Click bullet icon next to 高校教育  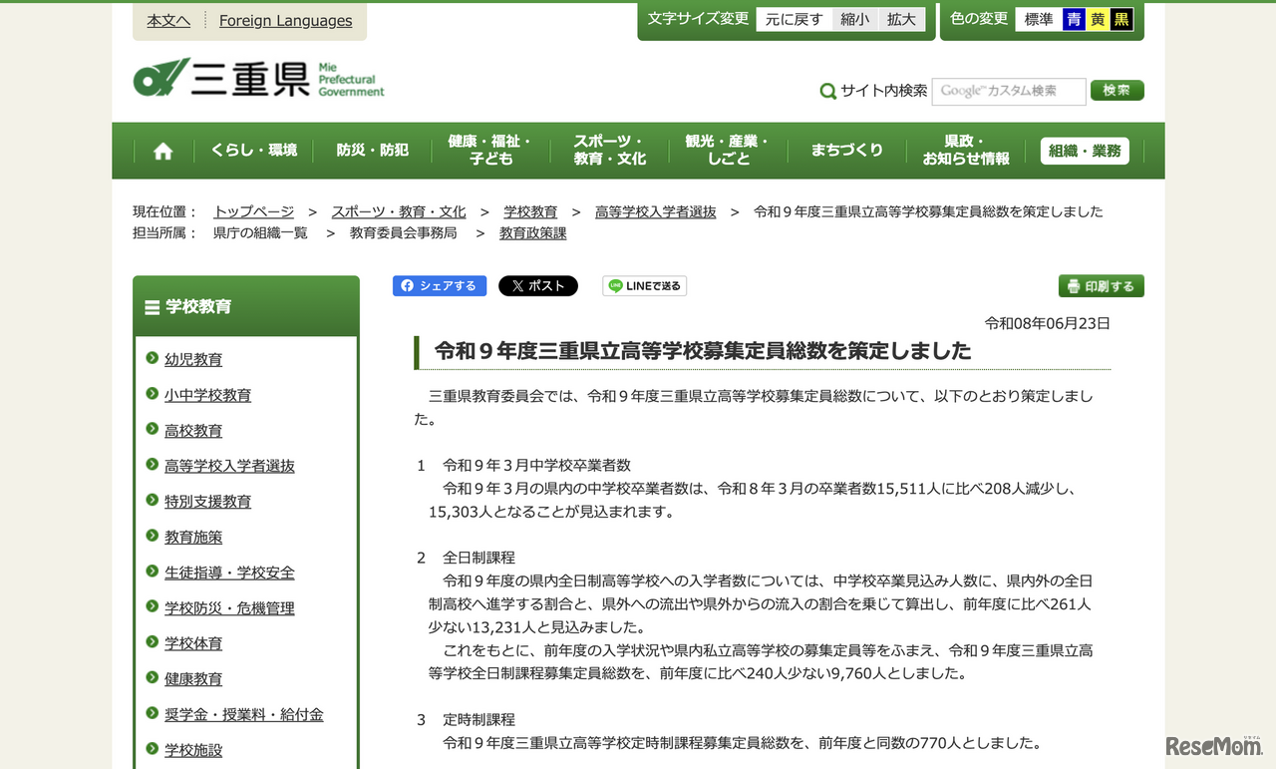[152, 429]
